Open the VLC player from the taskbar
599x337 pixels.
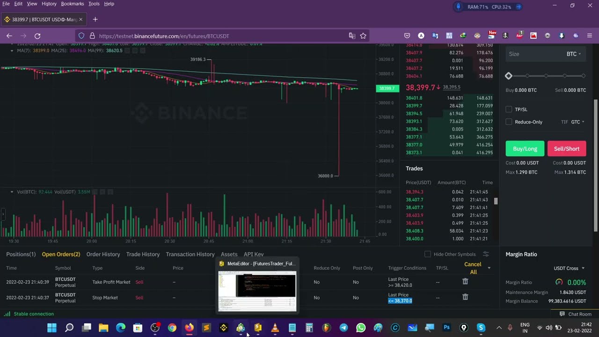point(275,328)
